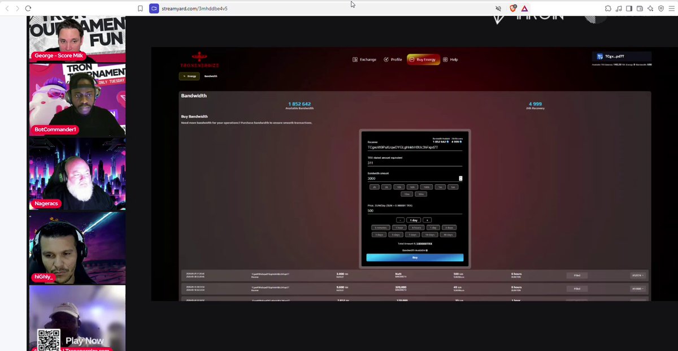Click the blue Buy button
The height and width of the screenshot is (351, 678).
[415, 258]
